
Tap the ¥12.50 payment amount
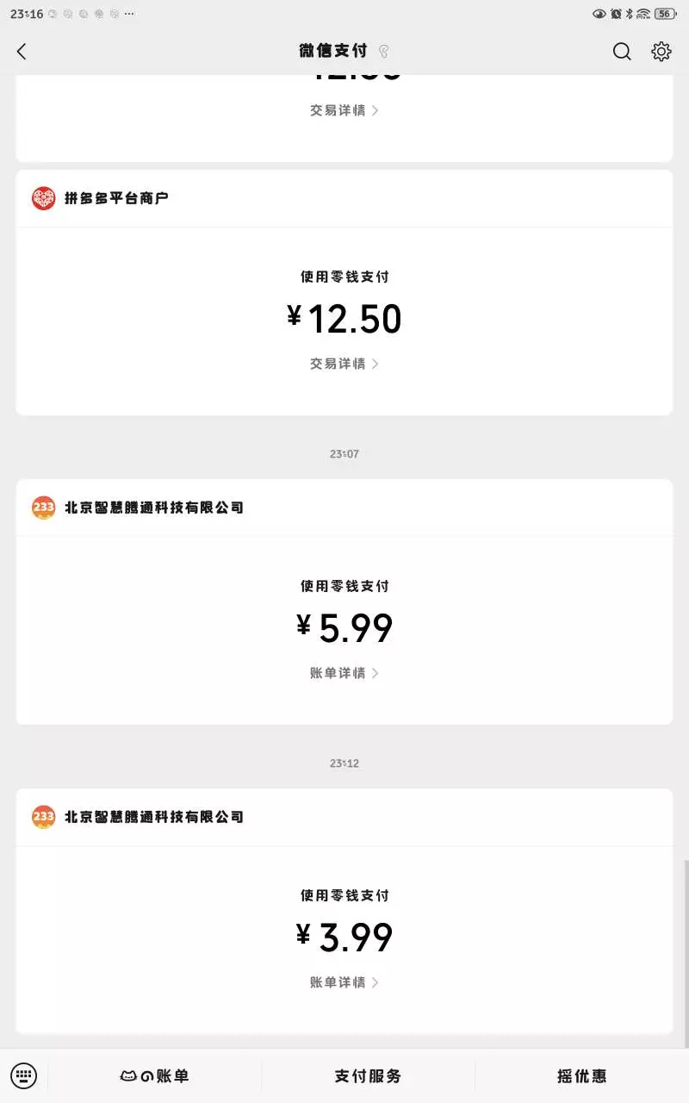click(344, 319)
